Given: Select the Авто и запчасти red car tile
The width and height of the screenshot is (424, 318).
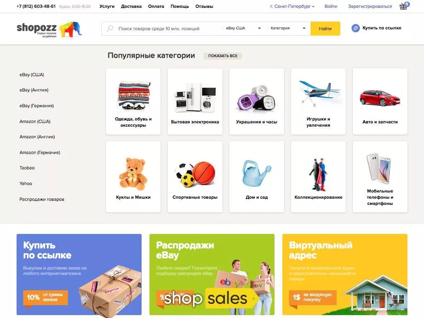Looking at the screenshot, I should click(380, 101).
